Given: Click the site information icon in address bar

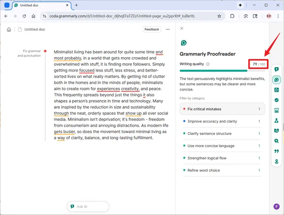Looking at the screenshot, I should click(x=44, y=16).
